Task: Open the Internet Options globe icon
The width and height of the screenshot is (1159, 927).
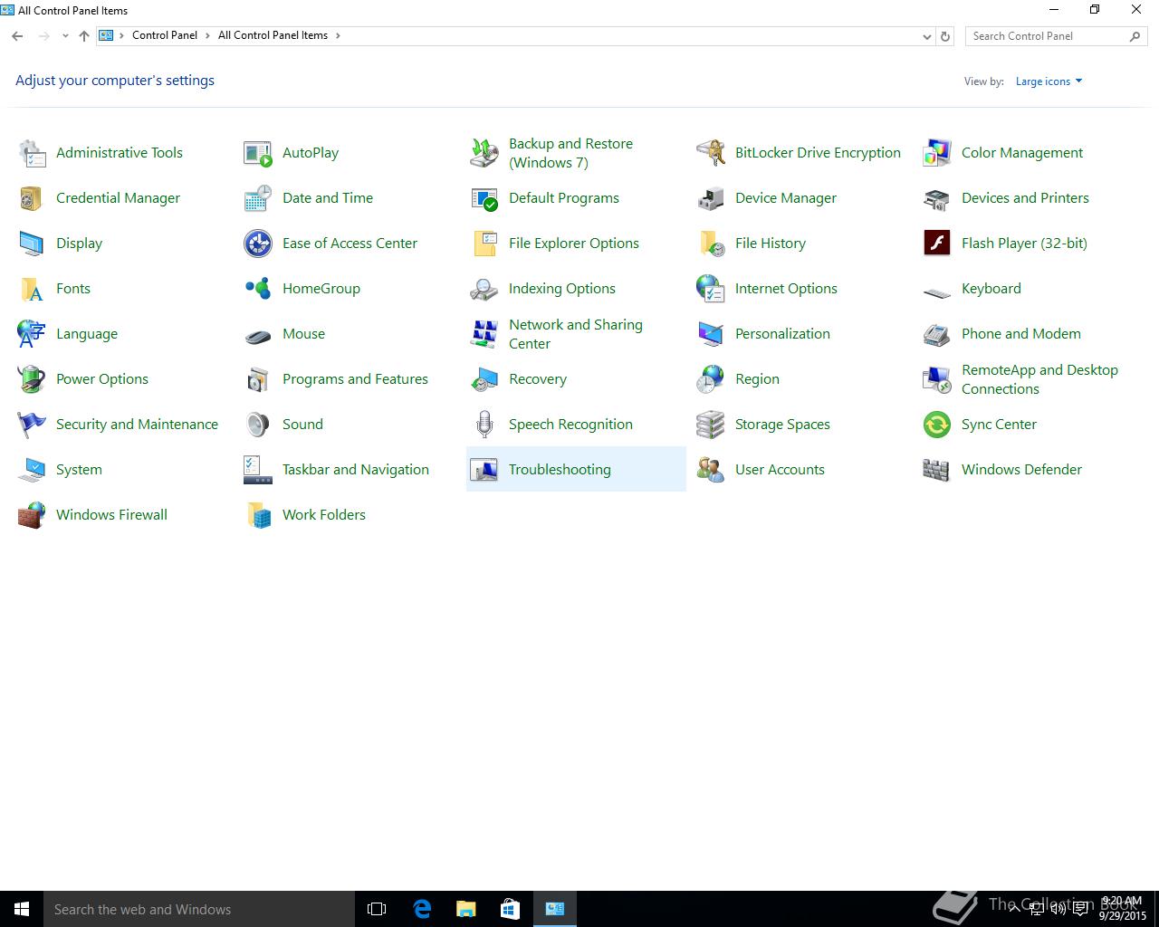Action: tap(711, 289)
